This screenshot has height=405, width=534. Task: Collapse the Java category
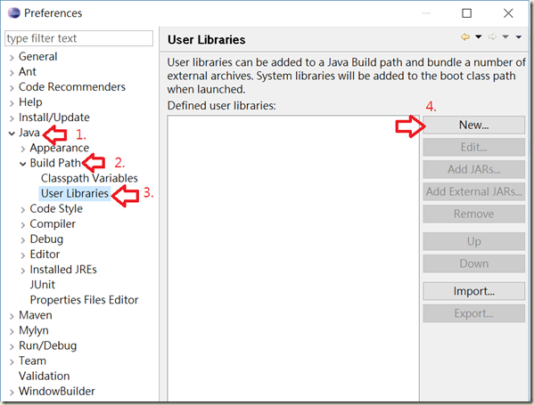12,134
